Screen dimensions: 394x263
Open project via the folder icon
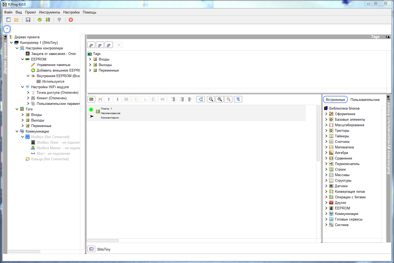(16, 20)
